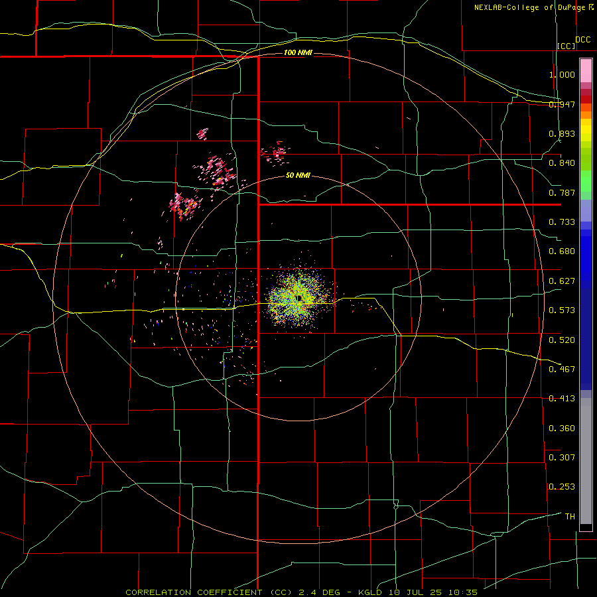
Task: Click the 0.467 color scale value
Action: pos(562,369)
